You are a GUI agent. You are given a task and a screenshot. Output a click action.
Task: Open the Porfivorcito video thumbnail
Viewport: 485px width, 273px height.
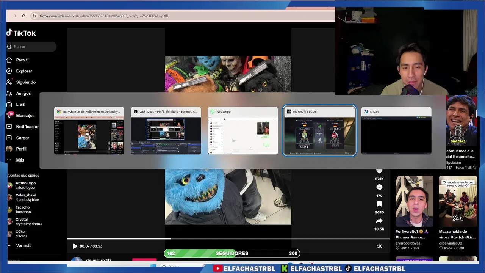(414, 201)
